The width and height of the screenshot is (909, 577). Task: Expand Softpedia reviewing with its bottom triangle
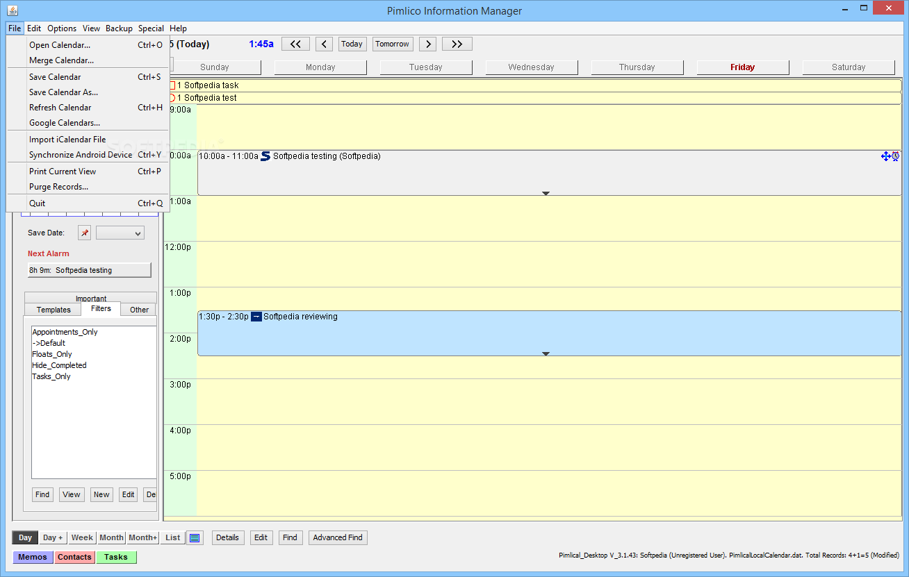point(546,353)
